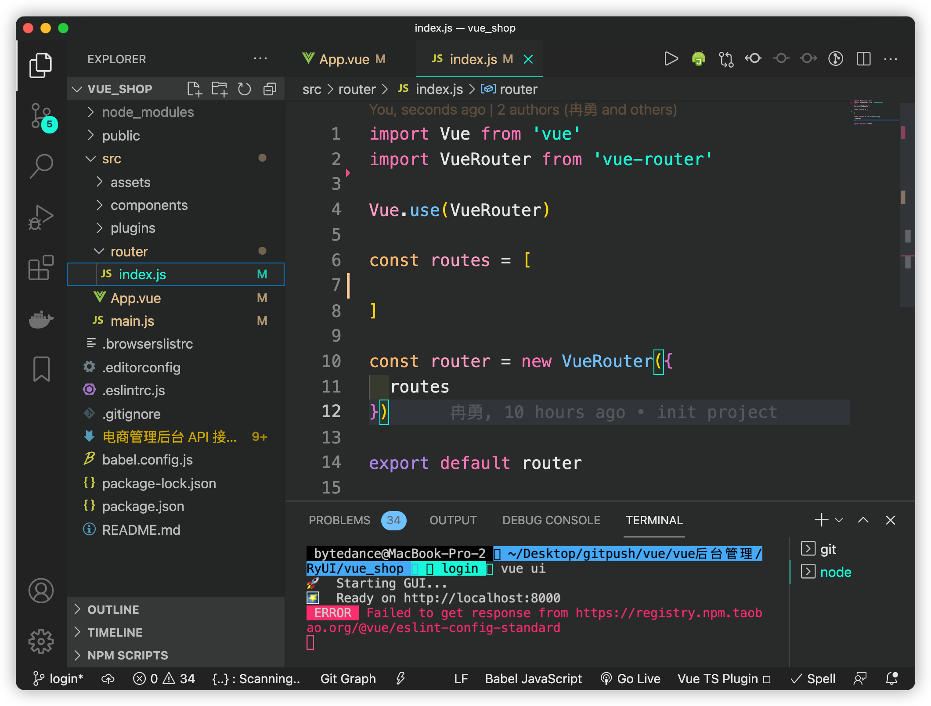
Task: Open the Search view
Action: point(41,166)
